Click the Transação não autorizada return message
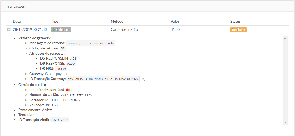The height and width of the screenshot is (136, 295). pyautogui.click(x=90, y=43)
